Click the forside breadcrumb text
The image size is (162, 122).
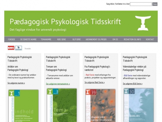(28, 49)
